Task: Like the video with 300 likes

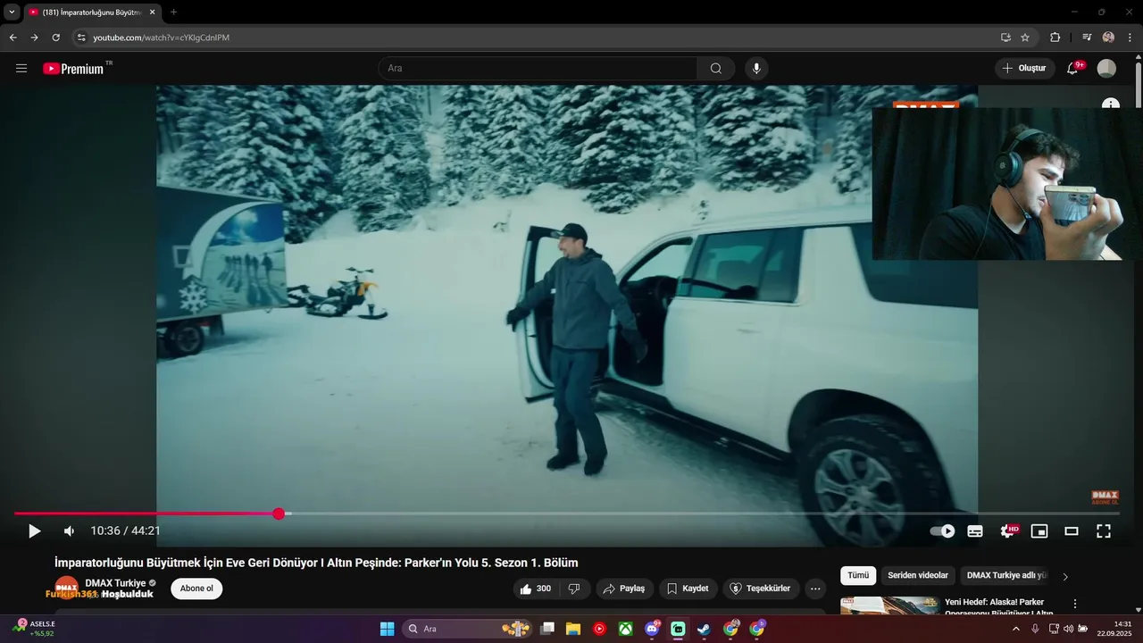Action: tap(536, 589)
